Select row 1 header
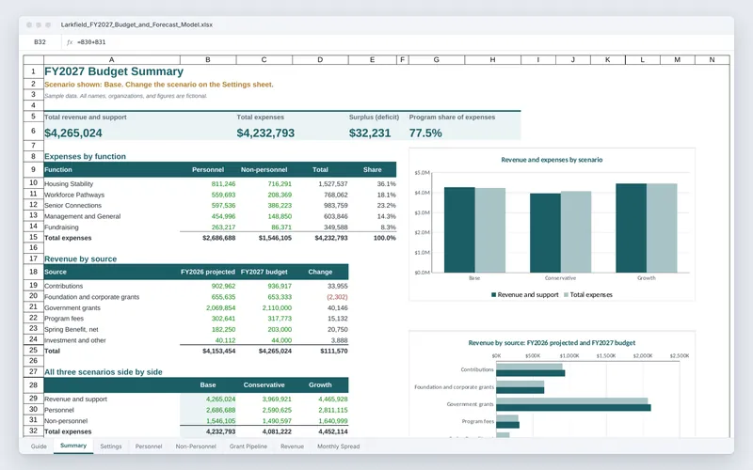The image size is (753, 470). click(x=33, y=71)
